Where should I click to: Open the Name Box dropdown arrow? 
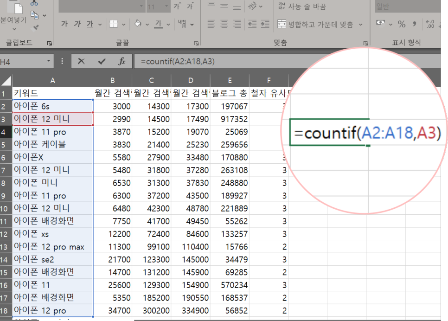(x=49, y=61)
